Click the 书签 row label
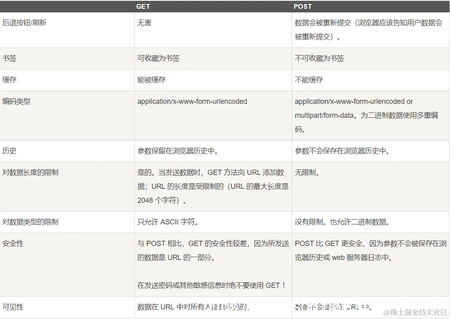 click(10, 58)
